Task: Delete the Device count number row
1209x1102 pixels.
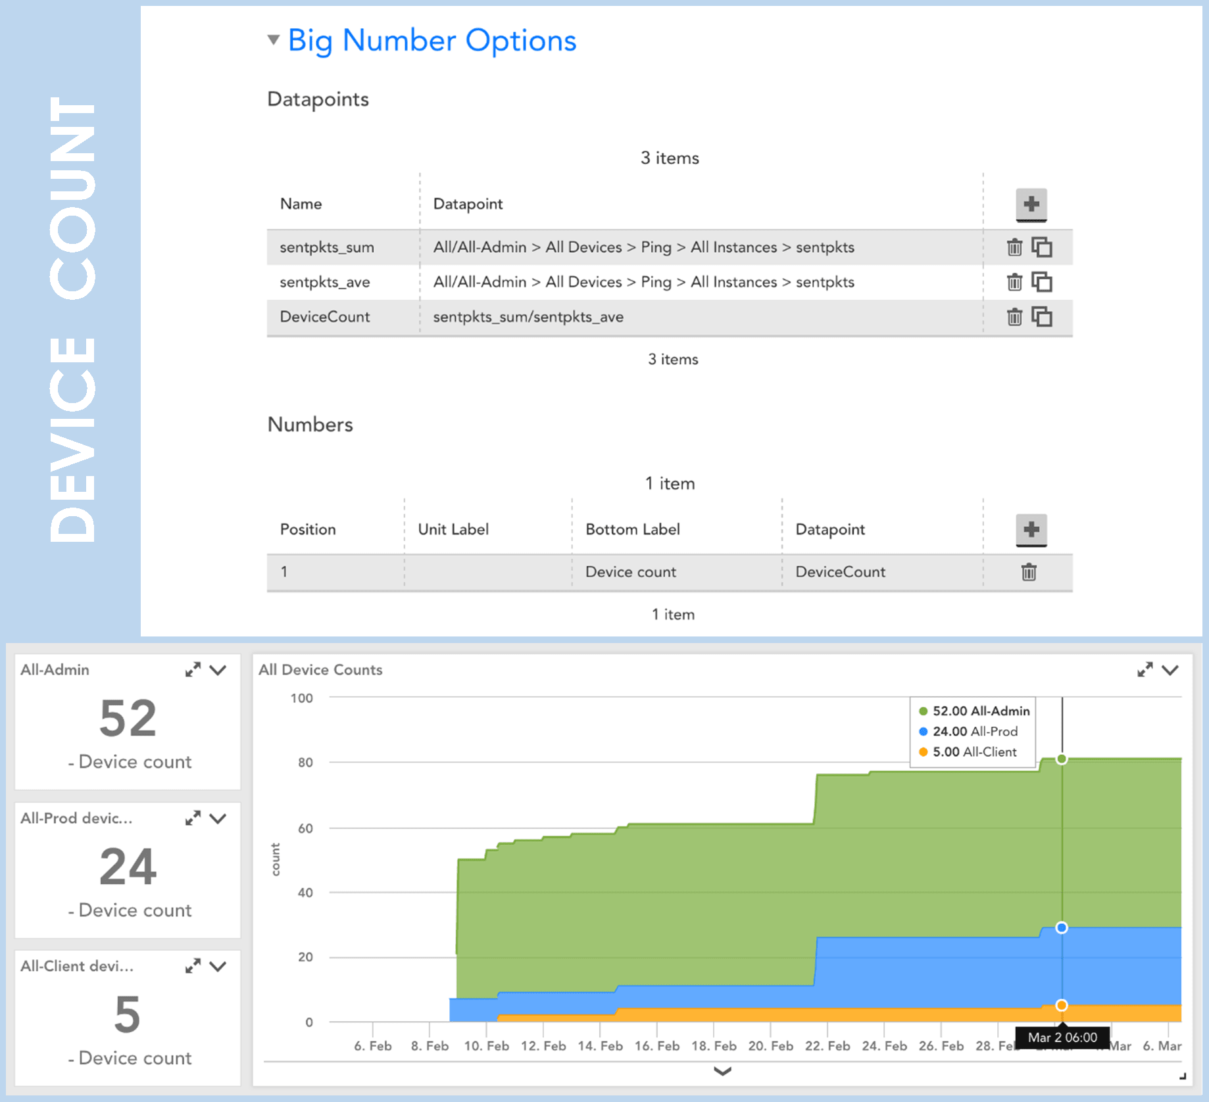Action: pyautogui.click(x=1029, y=572)
